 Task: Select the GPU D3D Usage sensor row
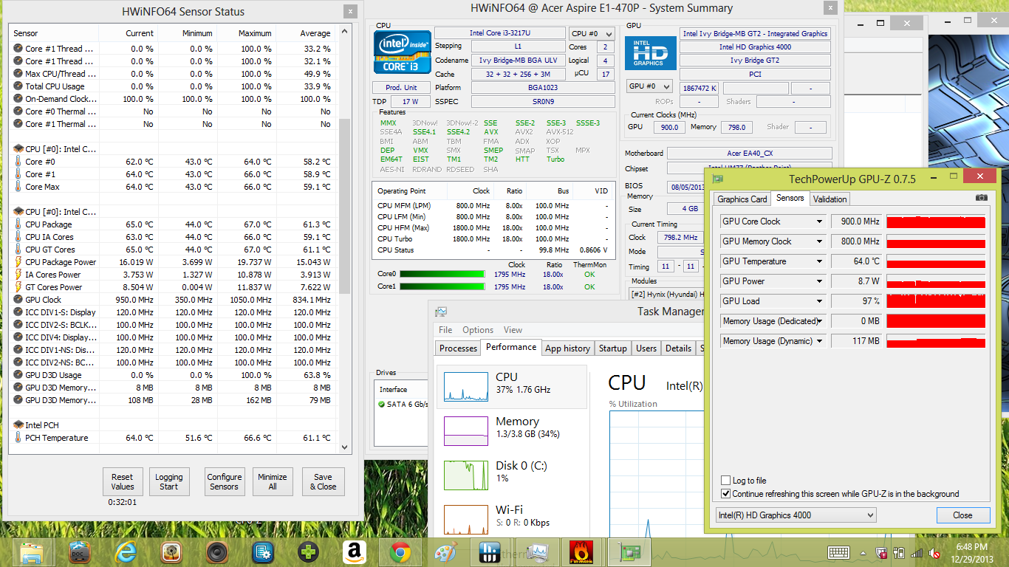[x=174, y=375]
